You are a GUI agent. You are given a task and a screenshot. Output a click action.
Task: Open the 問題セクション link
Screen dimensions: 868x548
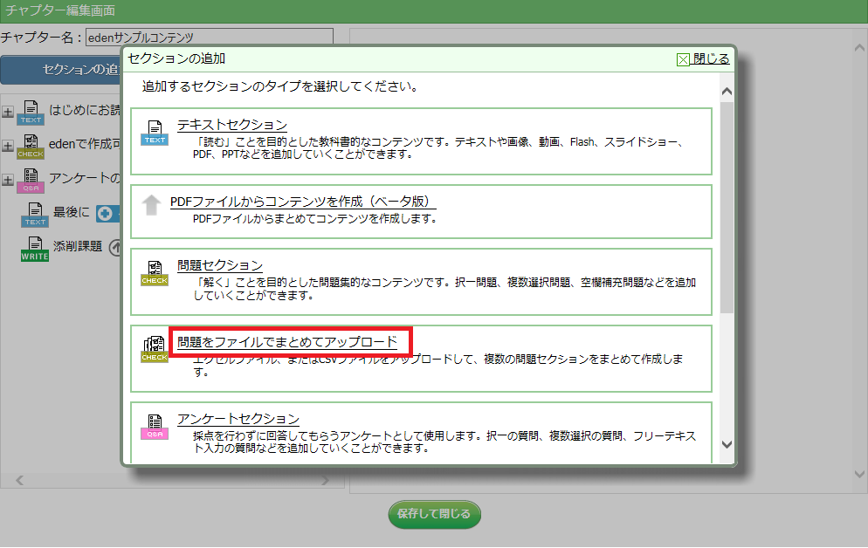pos(220,265)
